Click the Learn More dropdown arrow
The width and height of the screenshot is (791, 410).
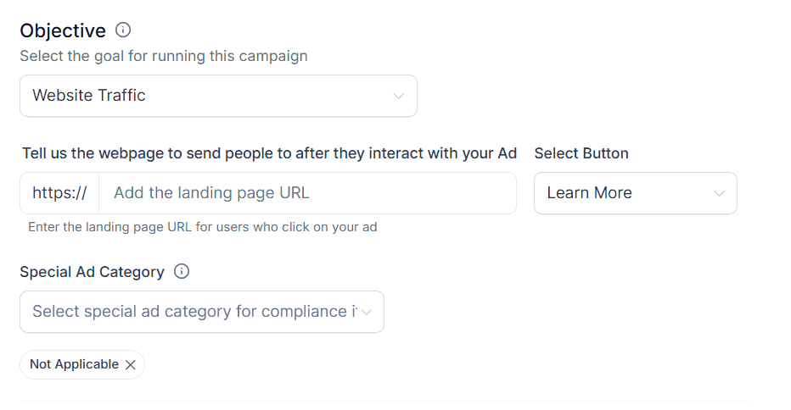pos(720,193)
